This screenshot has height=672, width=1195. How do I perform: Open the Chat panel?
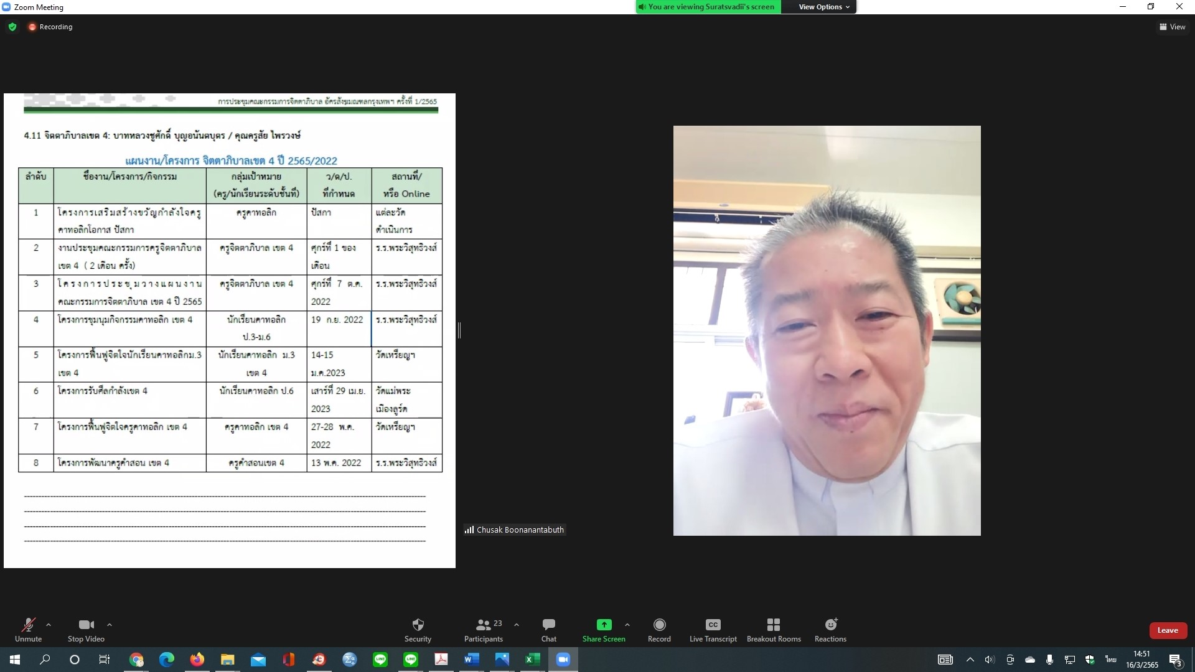coord(548,630)
